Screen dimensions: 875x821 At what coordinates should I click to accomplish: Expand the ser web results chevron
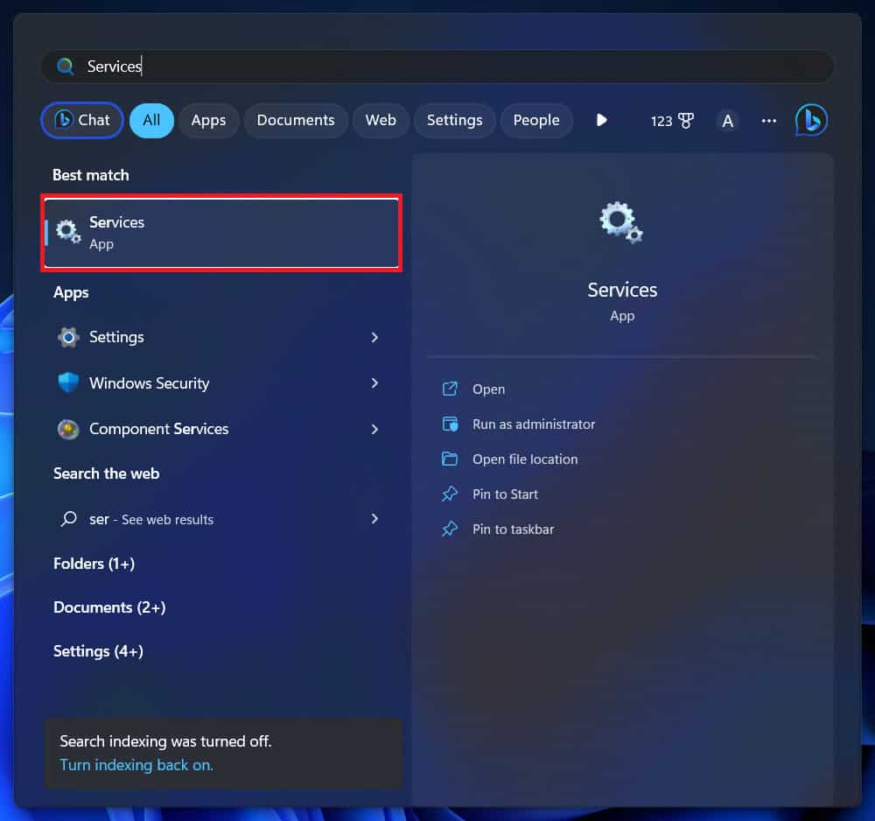click(374, 519)
